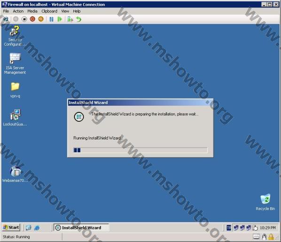
Task: Click the mouse indicator in the VM status bar
Action: (264, 237)
